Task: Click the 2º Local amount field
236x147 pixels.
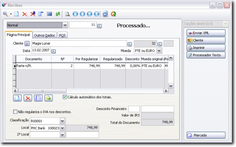Action: 82,135
